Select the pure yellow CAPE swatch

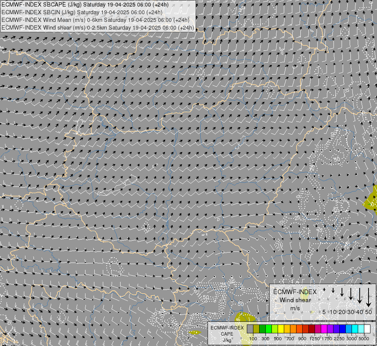pos(281,329)
